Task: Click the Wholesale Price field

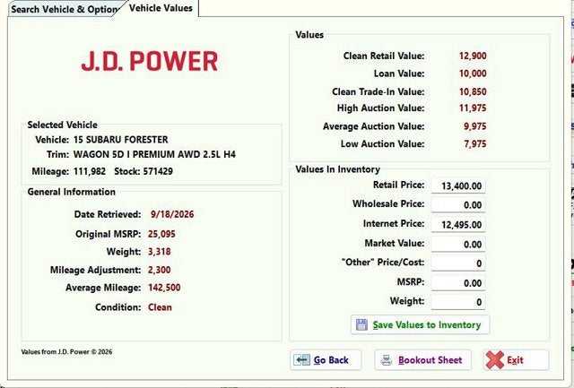Action: 458,205
